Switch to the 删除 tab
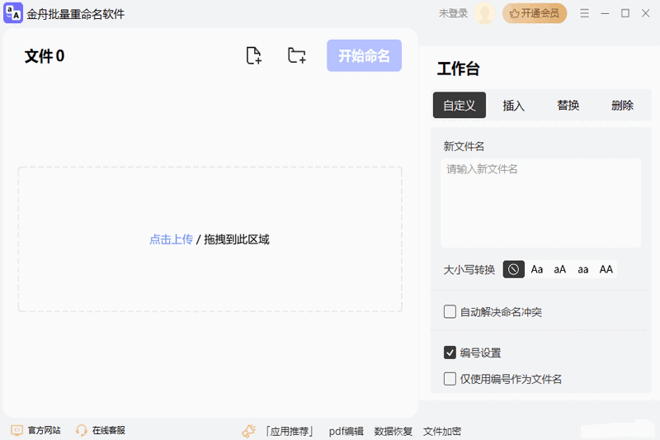Screen dimensions: 660x440 [622, 106]
